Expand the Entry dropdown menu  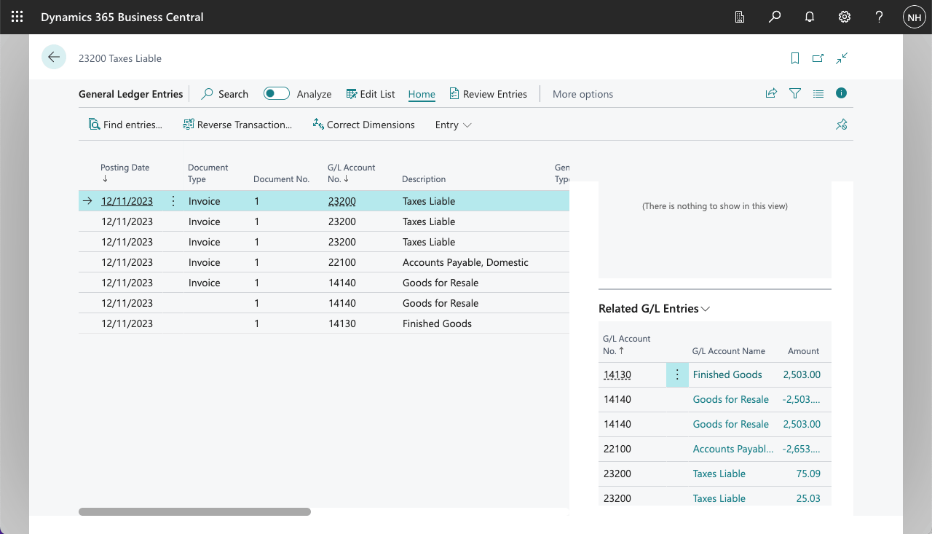(453, 125)
